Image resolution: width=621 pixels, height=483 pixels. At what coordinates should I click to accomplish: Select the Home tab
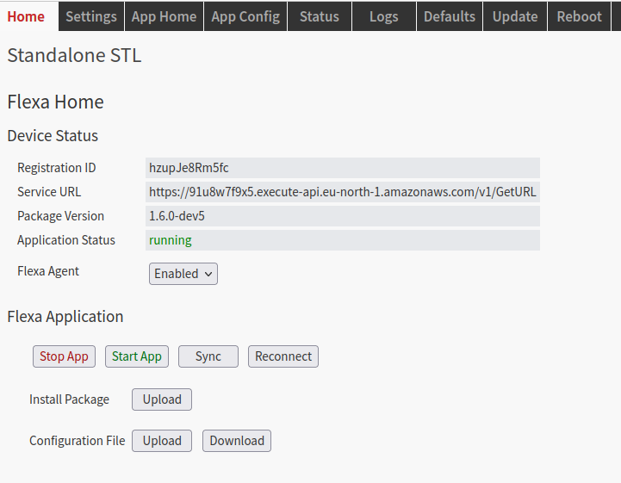tap(26, 16)
